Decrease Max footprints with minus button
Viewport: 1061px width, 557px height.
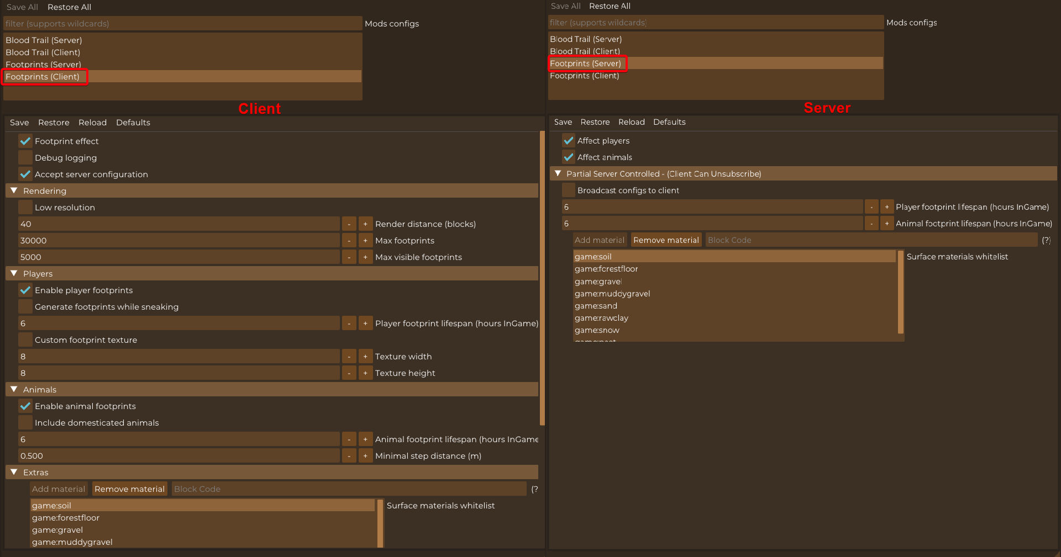click(x=349, y=241)
